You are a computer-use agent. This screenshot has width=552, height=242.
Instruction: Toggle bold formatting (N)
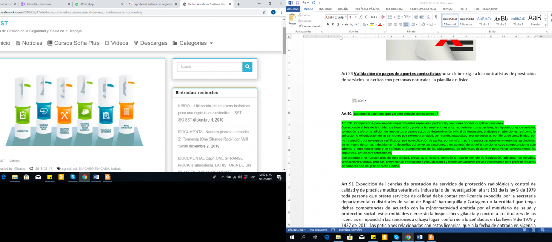point(328,24)
